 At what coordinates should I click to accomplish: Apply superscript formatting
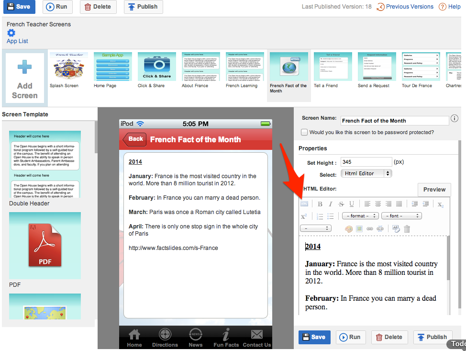point(303,216)
